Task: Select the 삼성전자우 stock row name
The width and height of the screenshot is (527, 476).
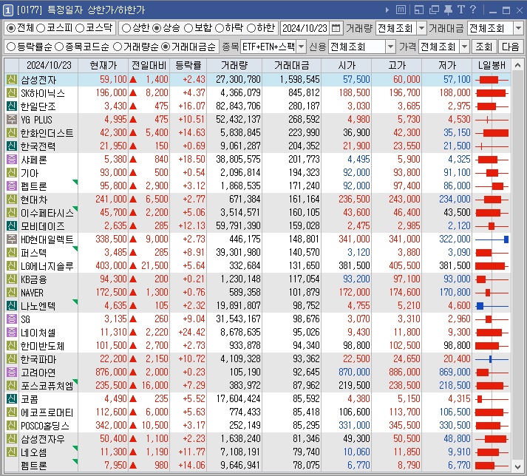Action: point(43,439)
